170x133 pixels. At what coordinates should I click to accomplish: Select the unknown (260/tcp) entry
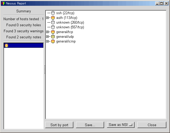70,22
